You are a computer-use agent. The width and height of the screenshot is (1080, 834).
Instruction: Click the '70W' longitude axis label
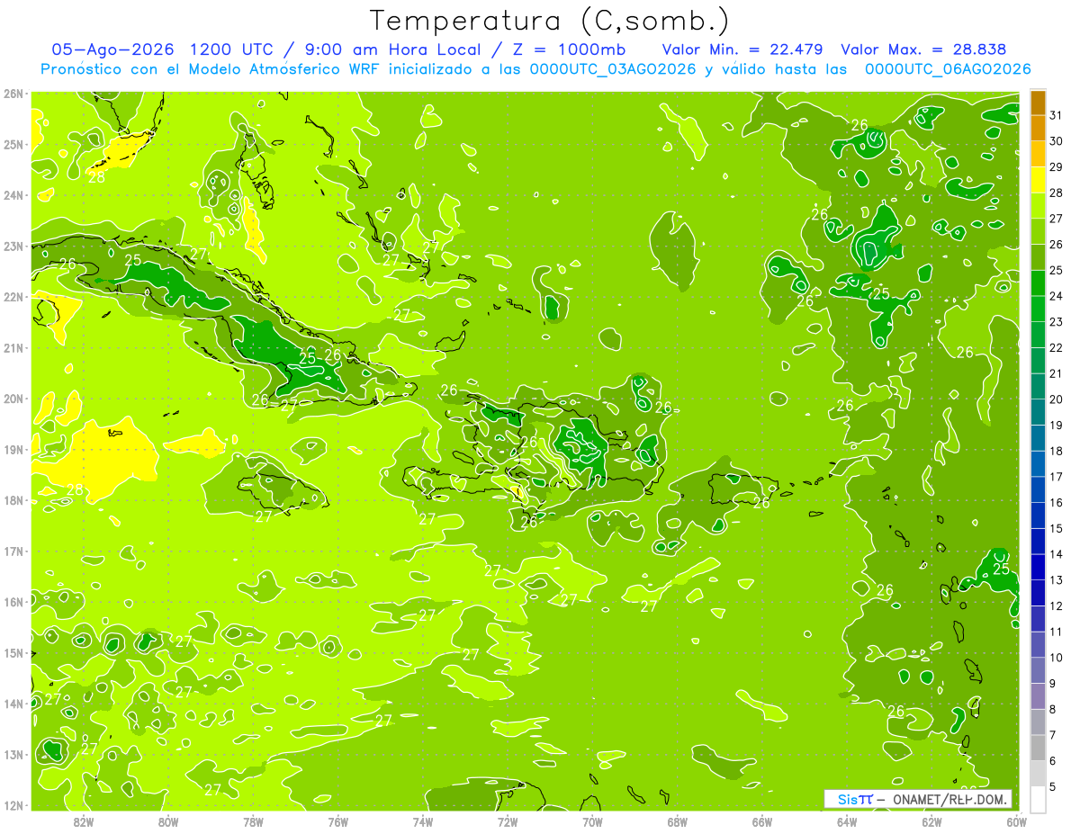click(592, 821)
